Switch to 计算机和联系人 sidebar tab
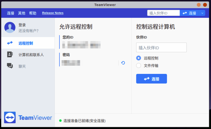The width and height of the screenshot is (211, 129). point(28,55)
